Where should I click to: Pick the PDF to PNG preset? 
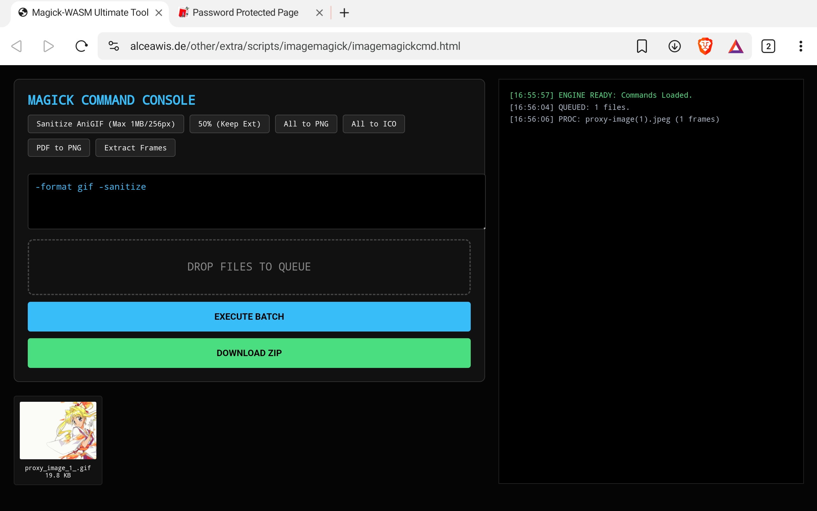[x=59, y=148]
